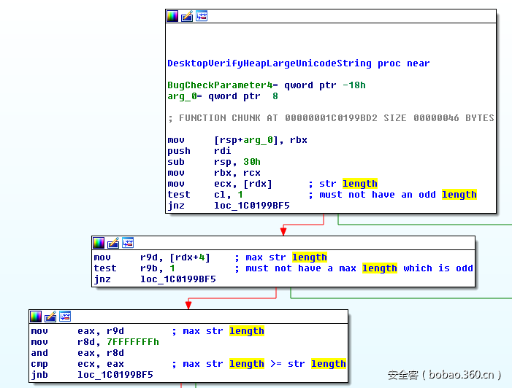Image resolution: width=512 pixels, height=388 pixels.
Task: Select the FUNCTION CHUNK AT comment line
Action: [x=331, y=118]
